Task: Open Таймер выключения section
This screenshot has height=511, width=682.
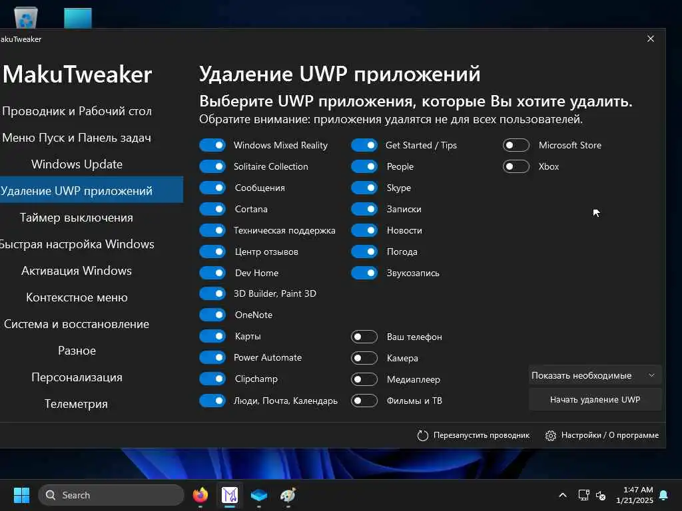Action: pyautogui.click(x=77, y=218)
